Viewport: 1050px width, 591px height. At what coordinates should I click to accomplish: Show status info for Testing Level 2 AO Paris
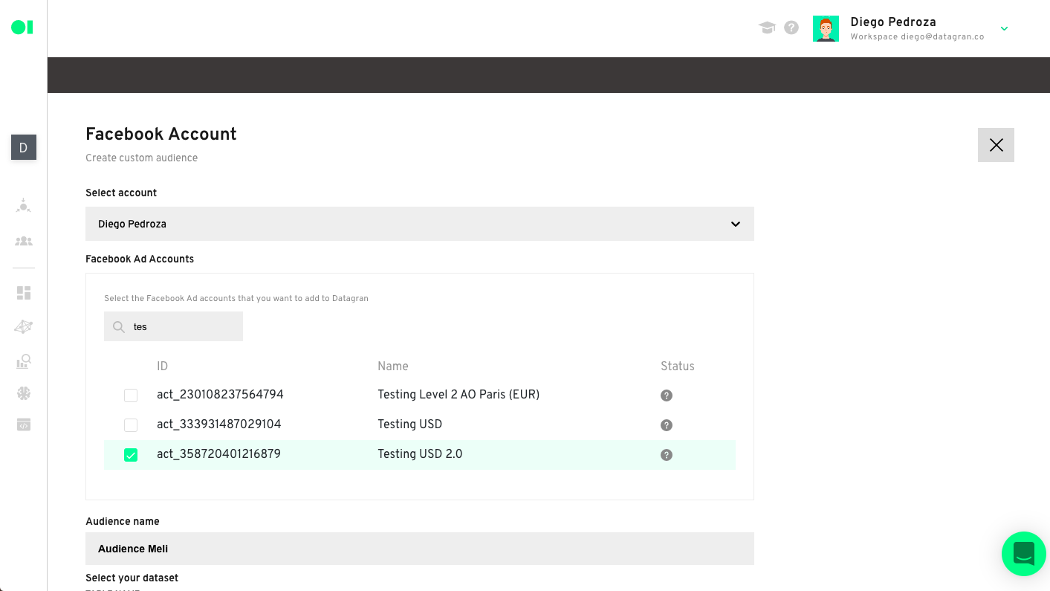click(667, 395)
